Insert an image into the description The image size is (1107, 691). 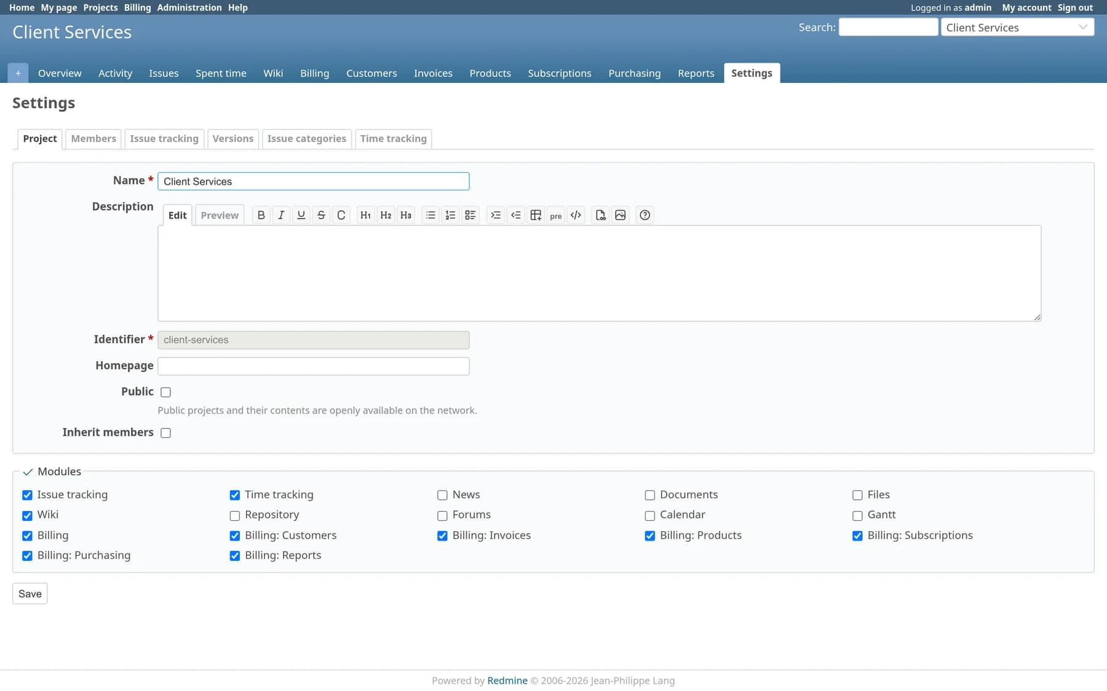(x=621, y=215)
